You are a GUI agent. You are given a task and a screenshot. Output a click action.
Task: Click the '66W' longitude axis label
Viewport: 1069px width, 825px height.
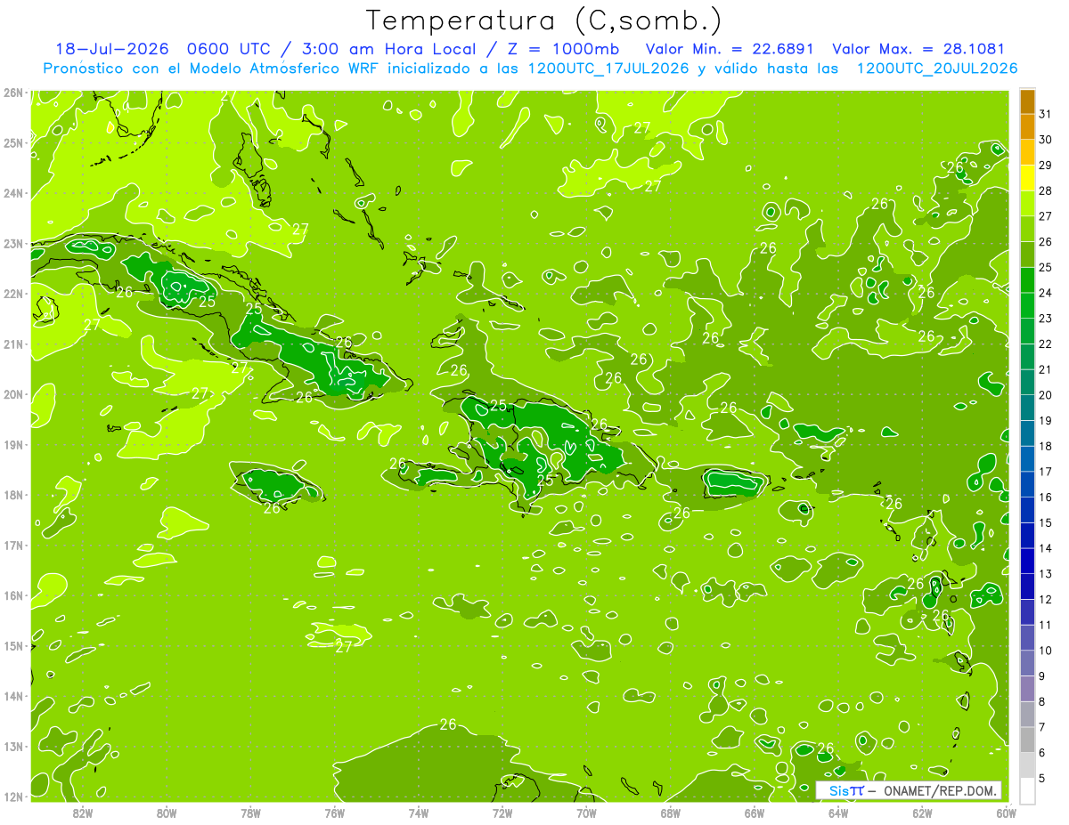click(x=755, y=812)
